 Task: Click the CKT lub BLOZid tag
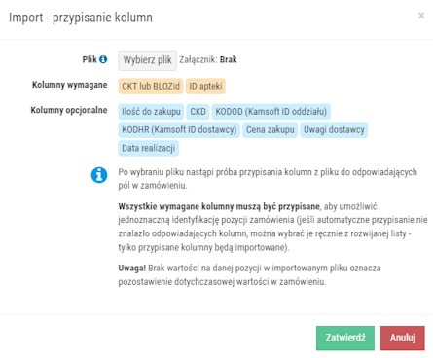(x=151, y=87)
